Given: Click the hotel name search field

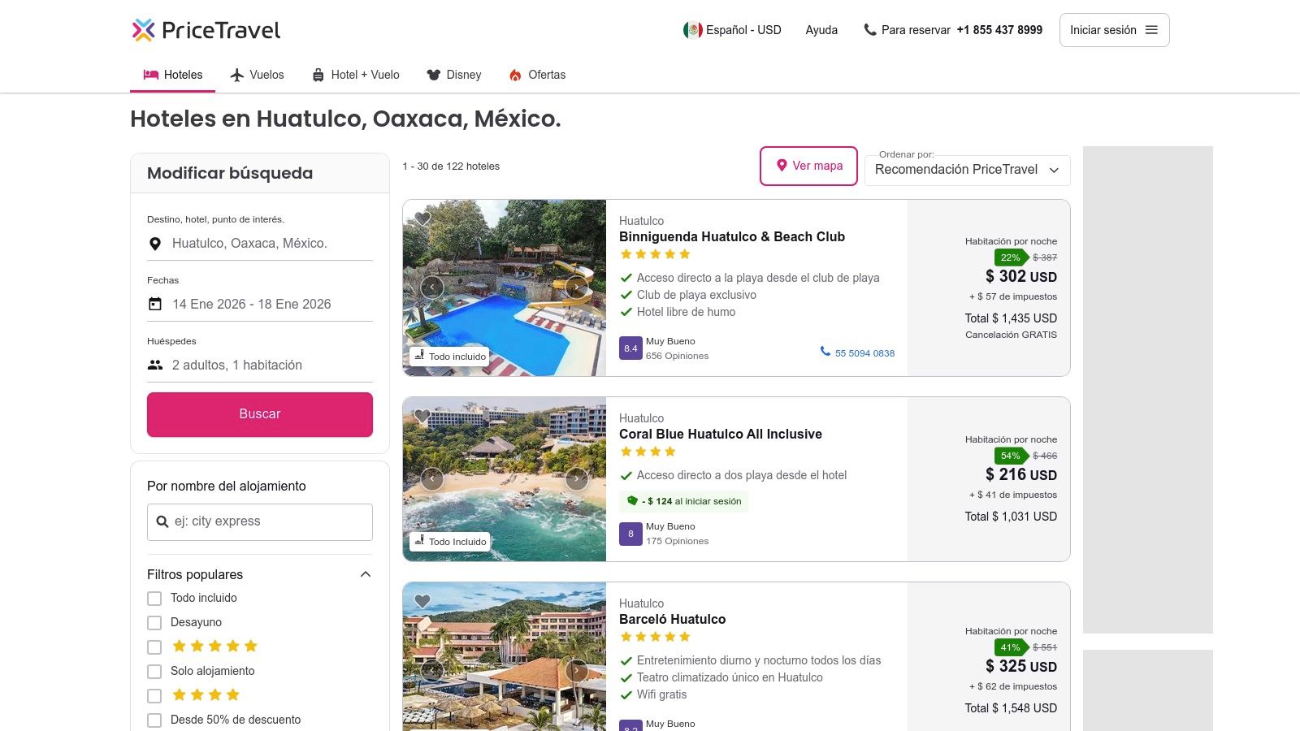Looking at the screenshot, I should click(259, 521).
